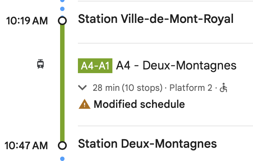Expand the stops list chevron

pos(82,88)
